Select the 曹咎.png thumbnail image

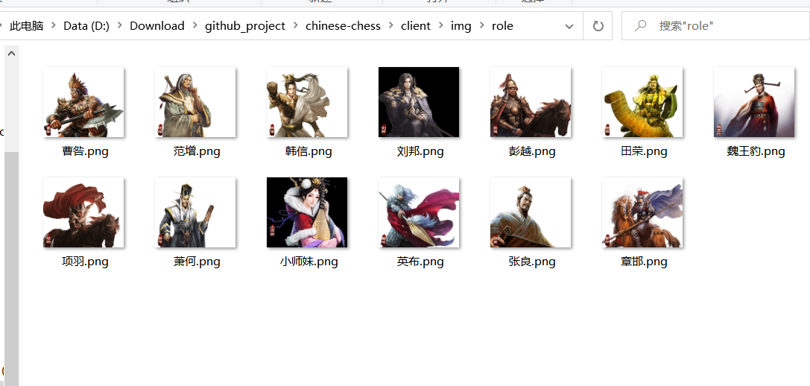[83, 102]
